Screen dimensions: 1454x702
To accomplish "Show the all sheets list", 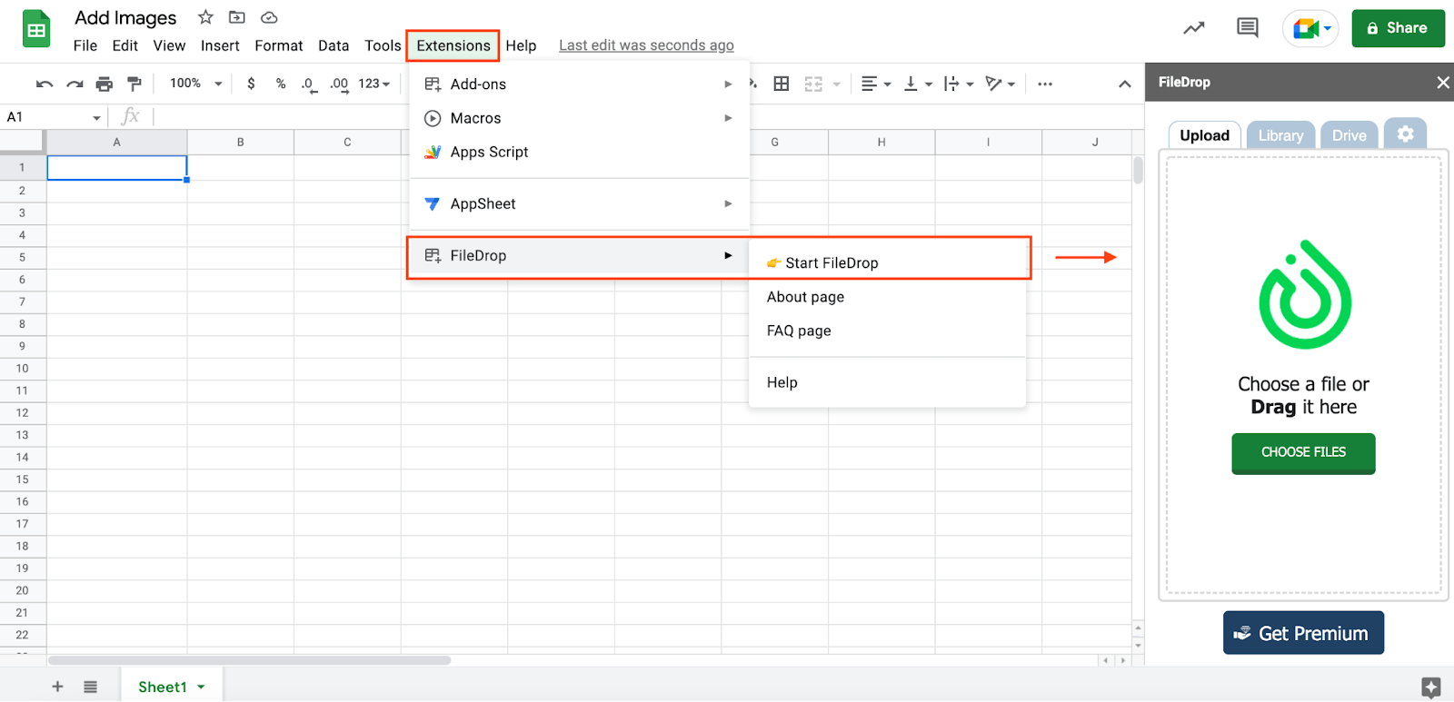I will coord(90,687).
